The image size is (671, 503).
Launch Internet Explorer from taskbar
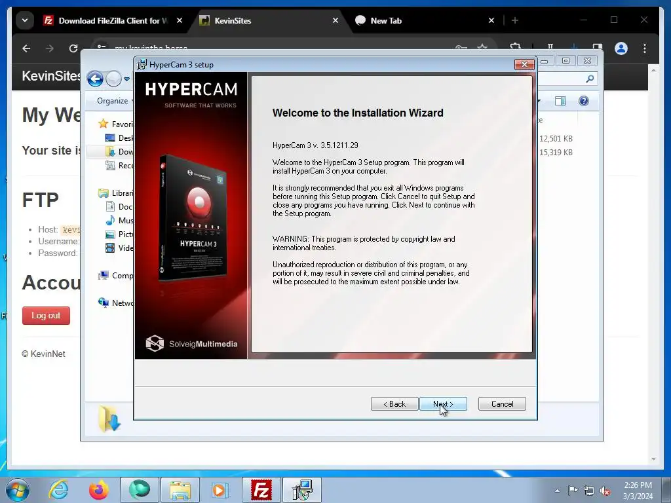point(58,490)
